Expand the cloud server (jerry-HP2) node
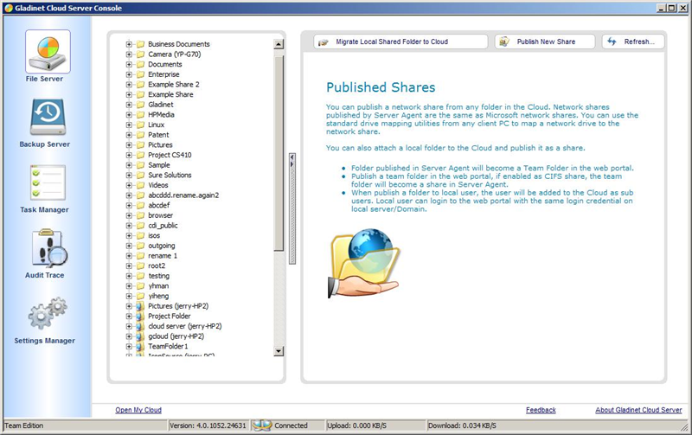This screenshot has height=435, width=692. click(x=128, y=326)
